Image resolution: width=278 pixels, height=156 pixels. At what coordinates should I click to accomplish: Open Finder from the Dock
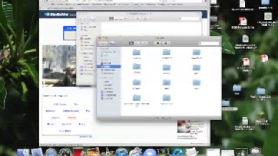tap(23, 153)
